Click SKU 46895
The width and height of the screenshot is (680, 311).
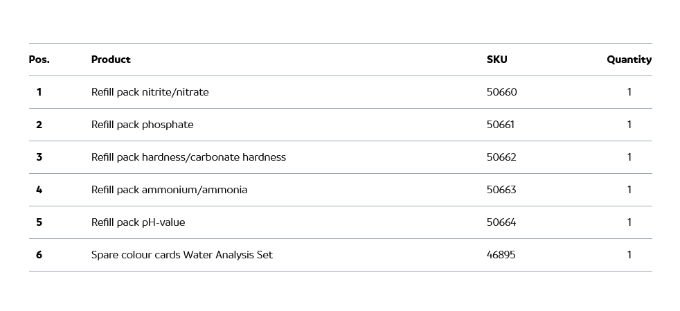tap(501, 255)
